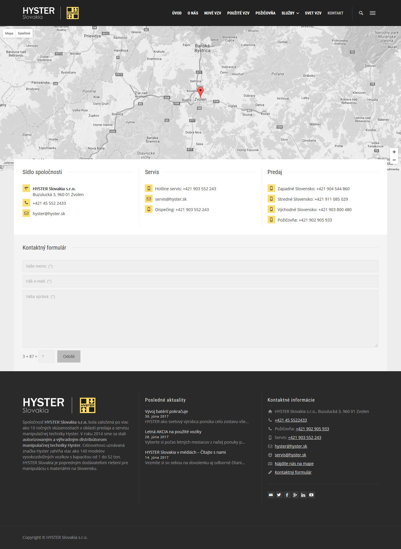Viewport: 401px width, 549px height.
Task: Focus the captcha answer field for 3 + 87
Action: click(46, 356)
